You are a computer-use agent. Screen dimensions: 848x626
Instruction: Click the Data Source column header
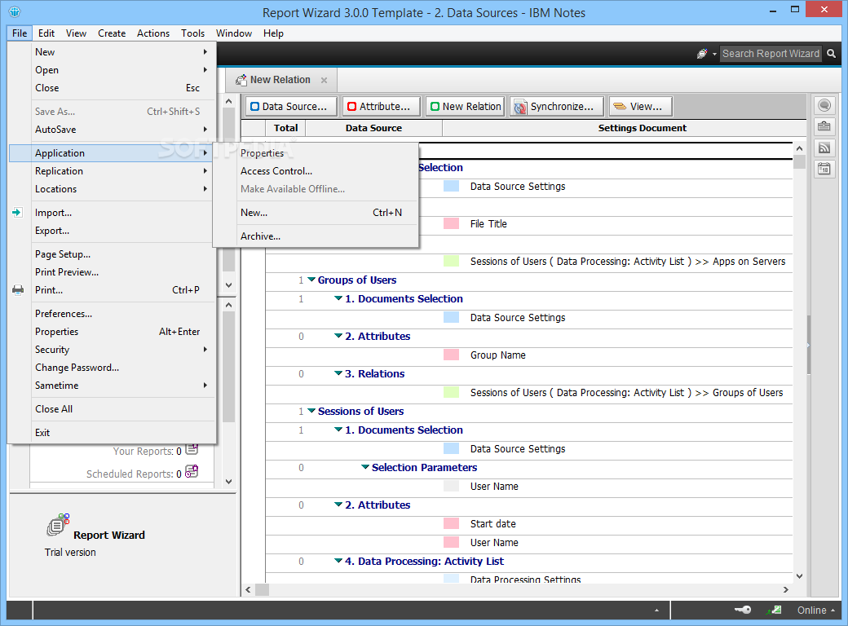point(373,128)
